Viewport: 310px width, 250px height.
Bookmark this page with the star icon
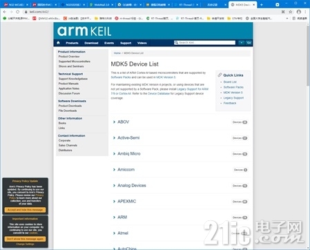(291, 12)
